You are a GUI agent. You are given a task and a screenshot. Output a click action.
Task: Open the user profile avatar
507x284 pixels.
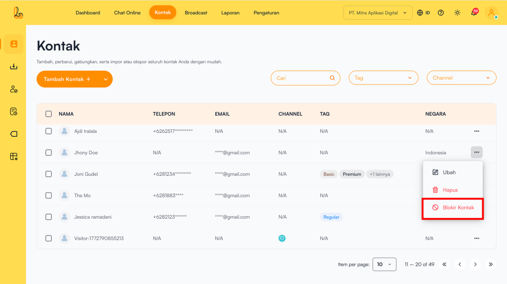491,13
